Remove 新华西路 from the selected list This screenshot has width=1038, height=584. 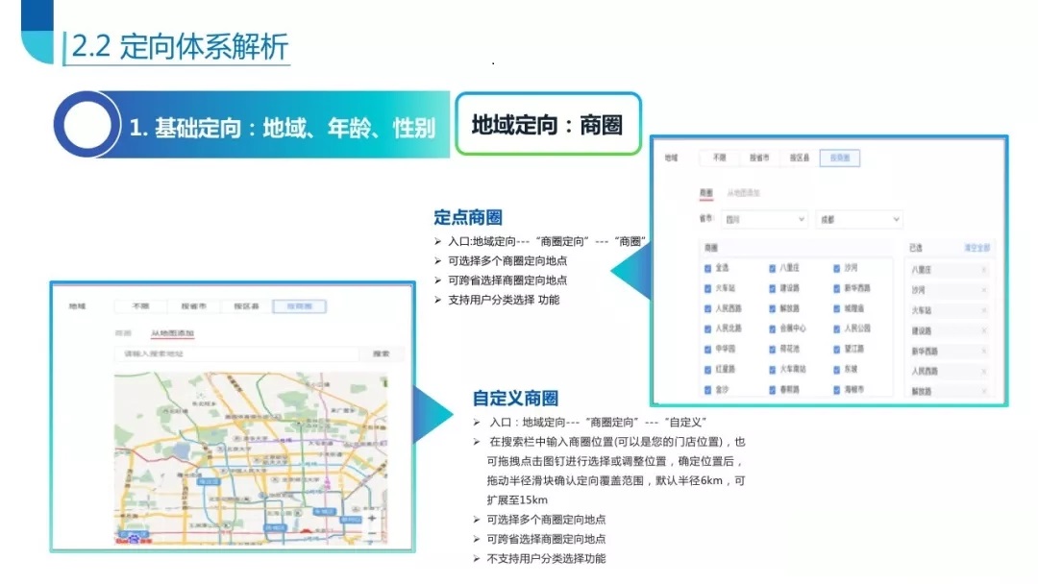pyautogui.click(x=983, y=351)
